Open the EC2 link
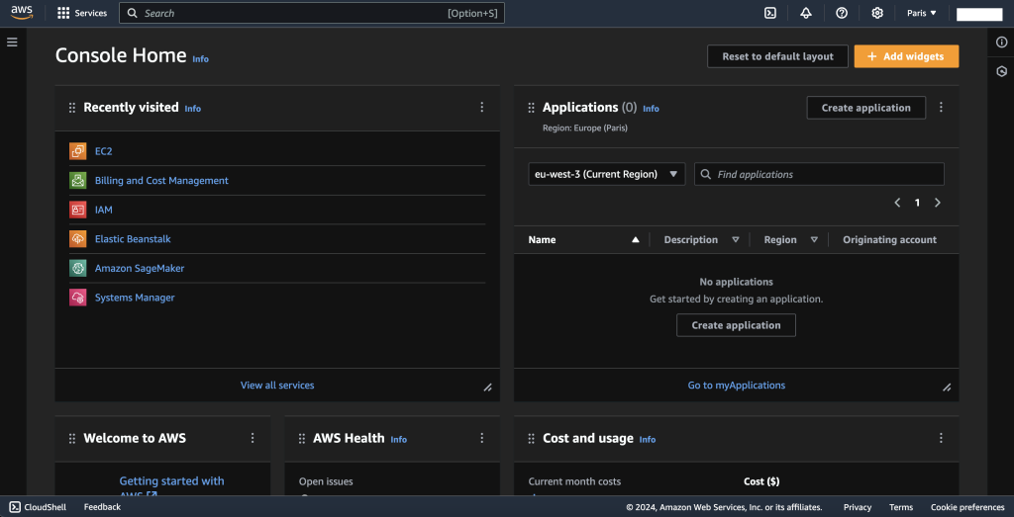The image size is (1014, 517). 103,151
